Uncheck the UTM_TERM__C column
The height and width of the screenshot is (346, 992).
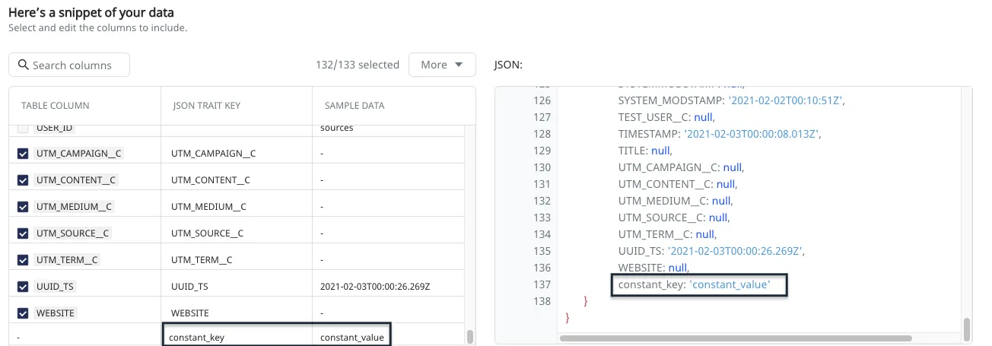point(23,260)
